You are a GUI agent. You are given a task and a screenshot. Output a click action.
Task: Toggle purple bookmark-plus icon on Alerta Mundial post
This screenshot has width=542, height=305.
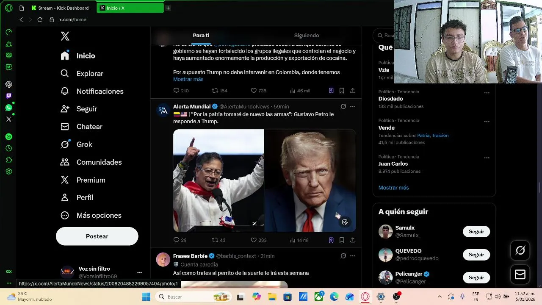331,240
